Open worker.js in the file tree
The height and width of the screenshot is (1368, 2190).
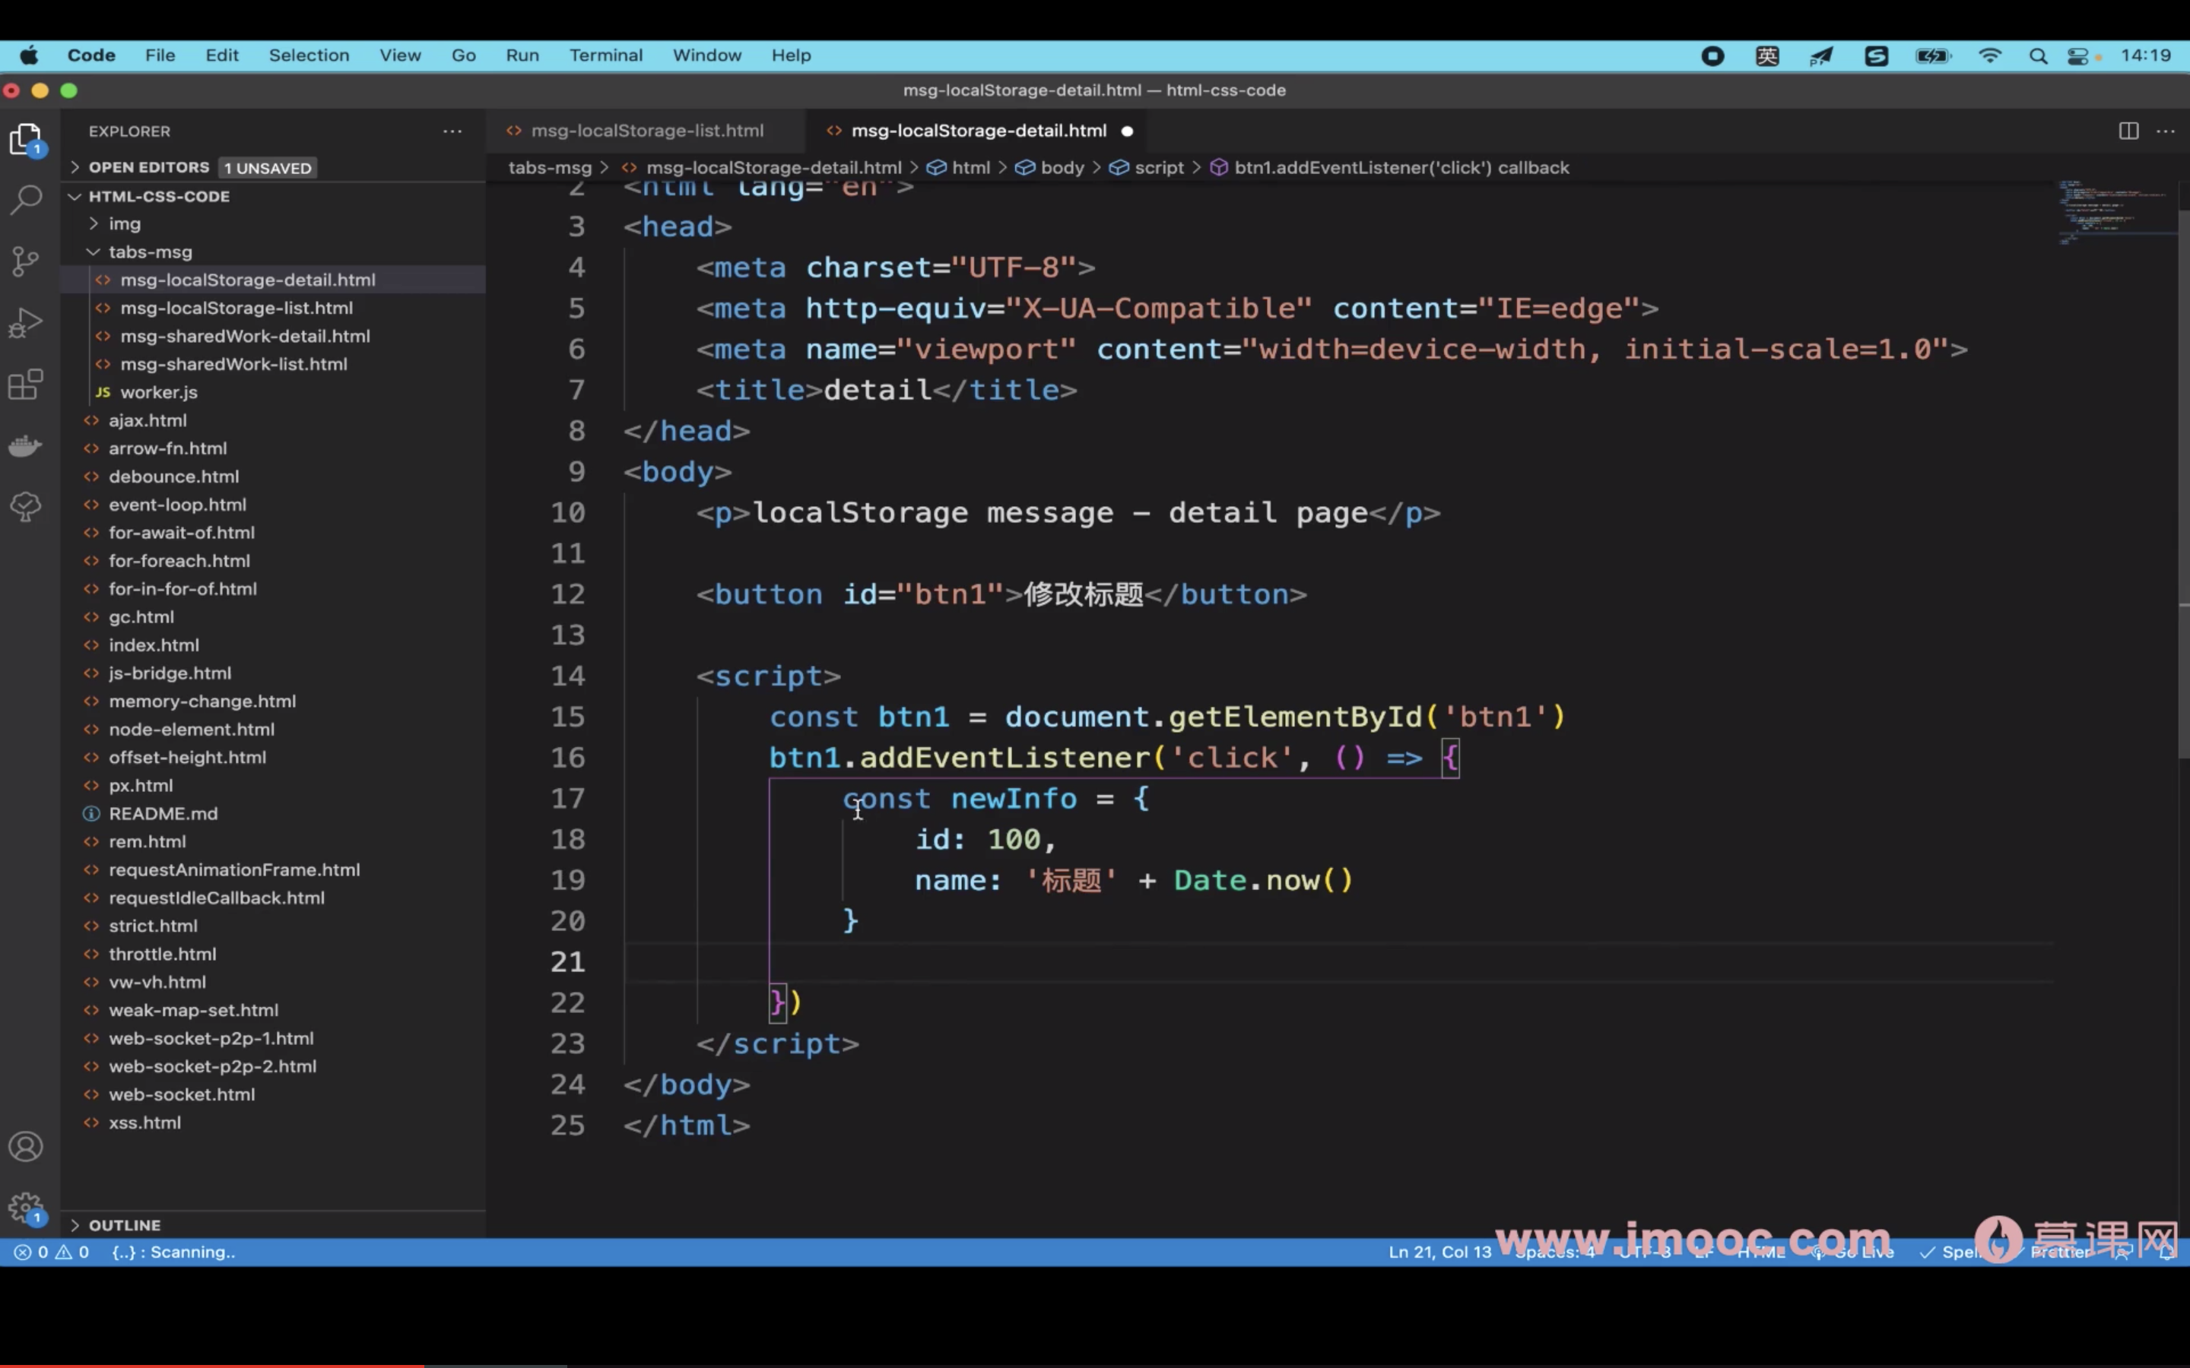(x=158, y=391)
